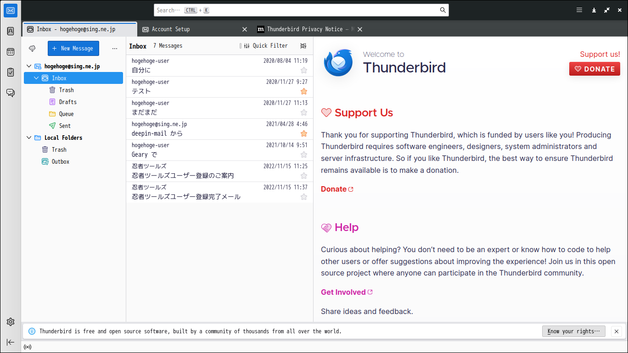Select the Queue folder
This screenshot has height=353, width=628.
(x=73, y=114)
